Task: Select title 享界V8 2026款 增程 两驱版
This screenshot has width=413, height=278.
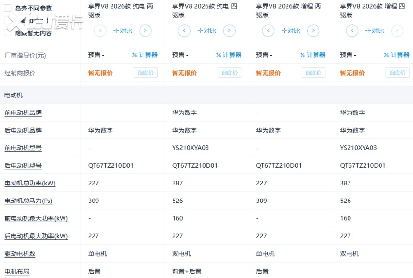Action: click(x=288, y=11)
